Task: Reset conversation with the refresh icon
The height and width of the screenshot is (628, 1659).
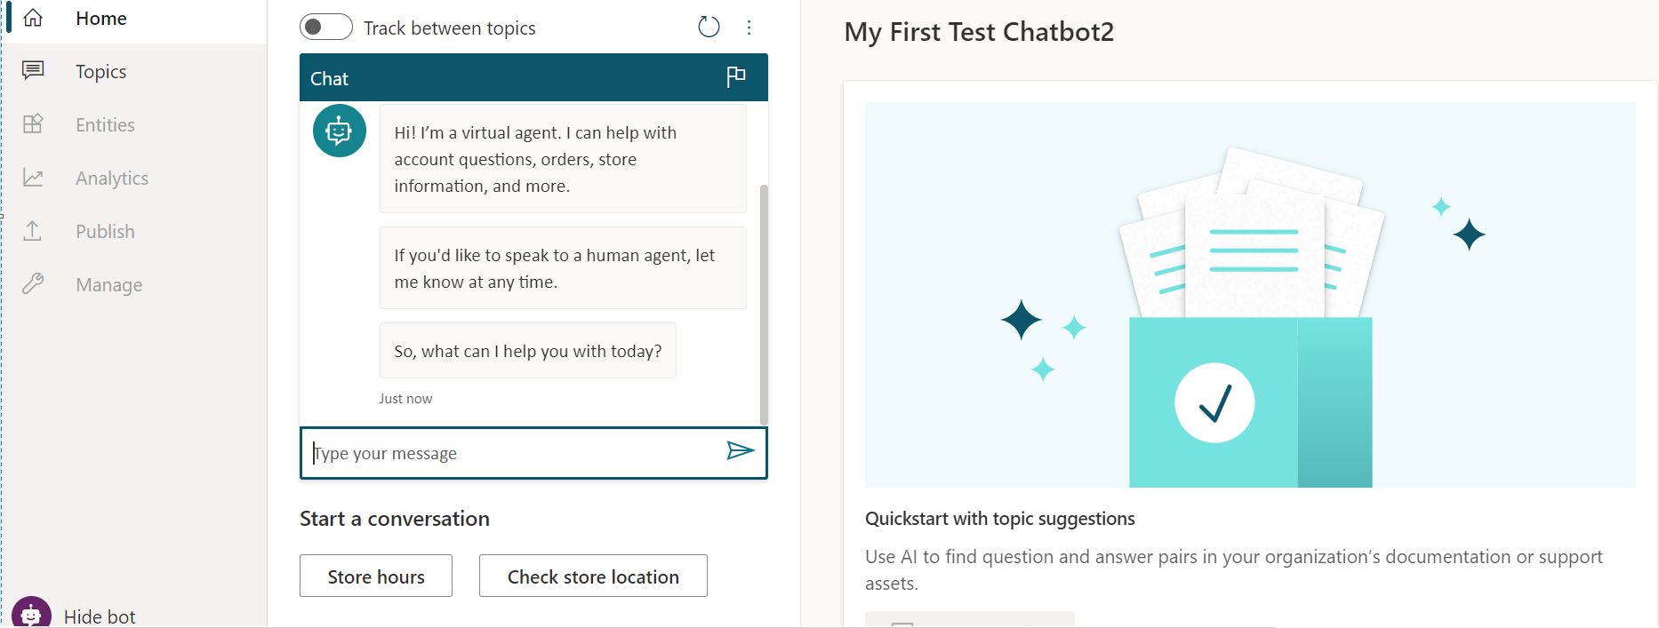Action: click(x=709, y=27)
